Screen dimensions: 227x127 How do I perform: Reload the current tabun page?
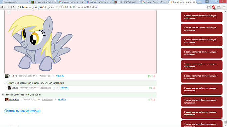pyautogui.click(x=13, y=7)
